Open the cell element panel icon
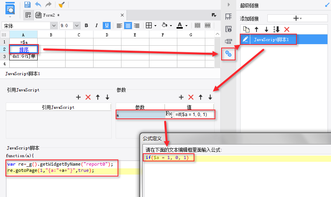331x197 pixels. click(229, 29)
